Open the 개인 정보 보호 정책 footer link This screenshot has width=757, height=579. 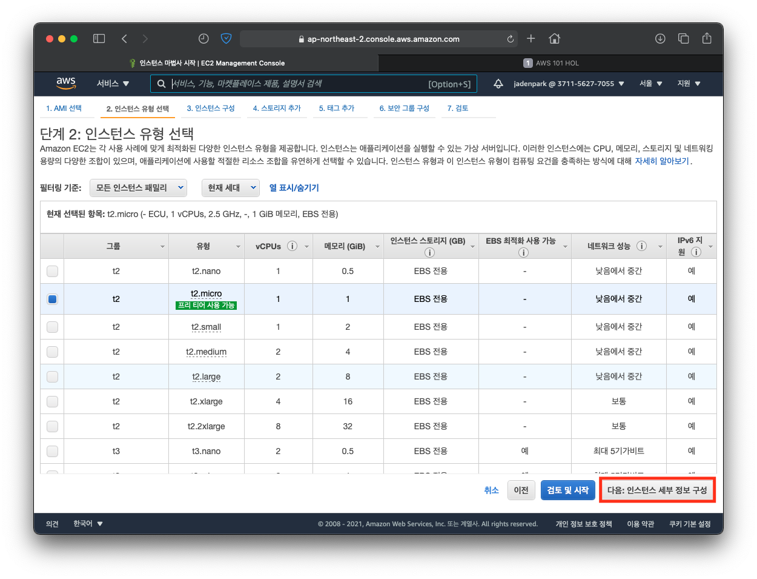(x=584, y=524)
